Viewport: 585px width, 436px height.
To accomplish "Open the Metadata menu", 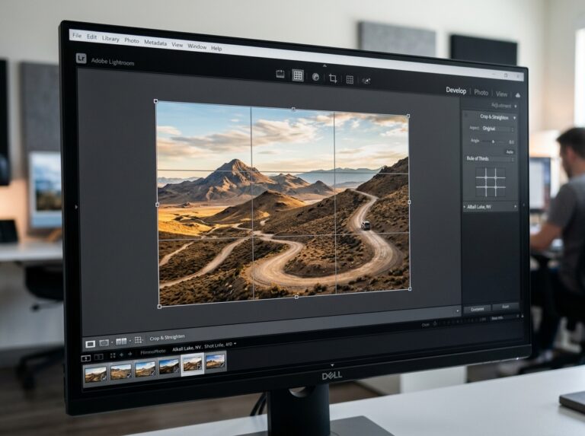I will tap(155, 43).
